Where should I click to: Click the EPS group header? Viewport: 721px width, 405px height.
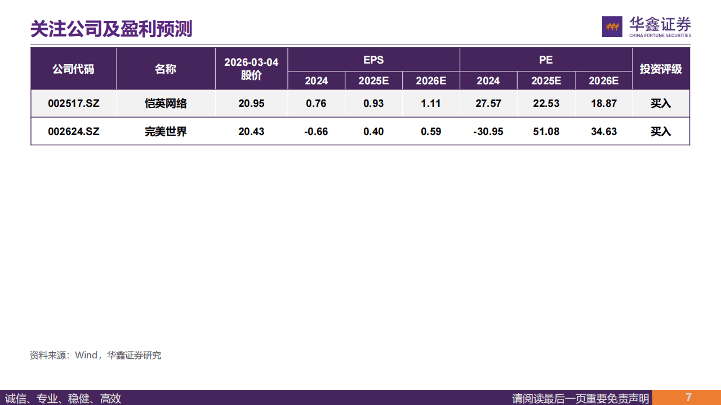373,60
